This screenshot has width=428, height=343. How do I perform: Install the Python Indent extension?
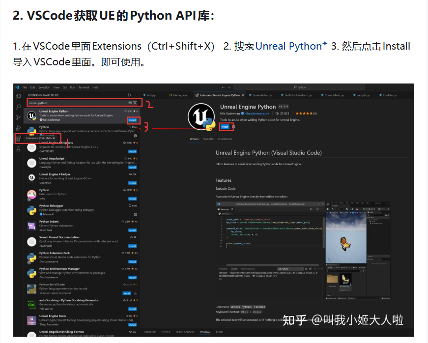click(x=133, y=230)
